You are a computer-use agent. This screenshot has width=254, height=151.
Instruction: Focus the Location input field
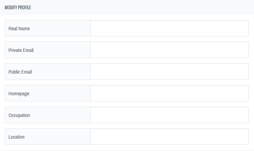pyautogui.click(x=169, y=137)
